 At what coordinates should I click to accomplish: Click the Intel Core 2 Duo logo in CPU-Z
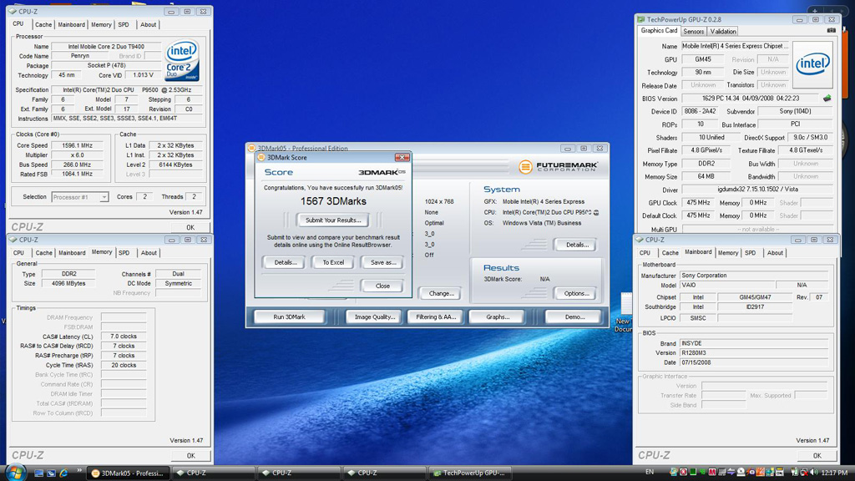pos(181,60)
